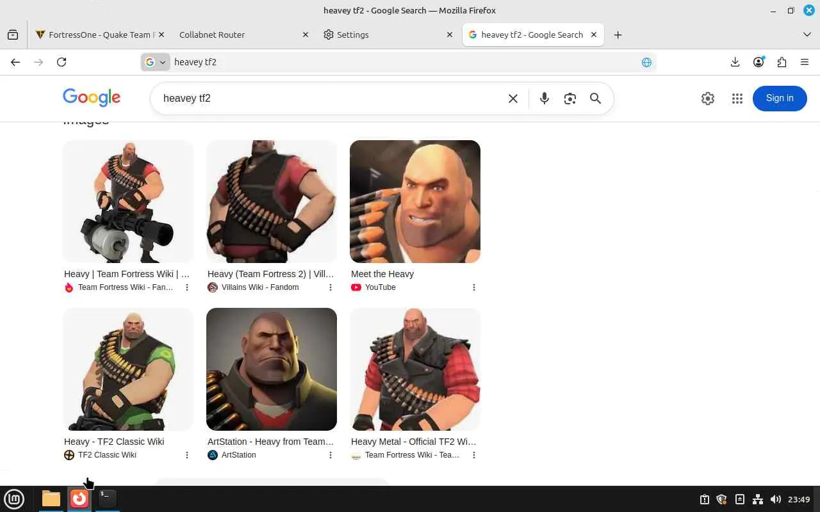Go to the Google homepage via logo

click(x=92, y=97)
